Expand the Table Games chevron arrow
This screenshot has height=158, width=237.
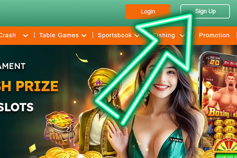tap(84, 36)
